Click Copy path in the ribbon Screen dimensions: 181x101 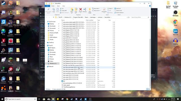[63, 11]
